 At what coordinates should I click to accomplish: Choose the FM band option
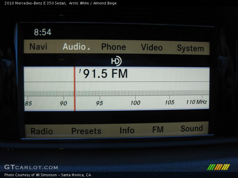tap(158, 130)
